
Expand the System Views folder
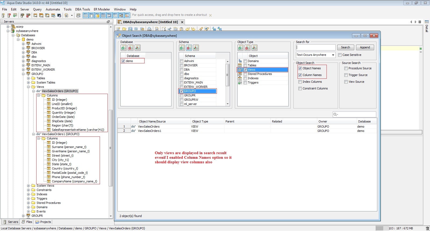point(28,186)
